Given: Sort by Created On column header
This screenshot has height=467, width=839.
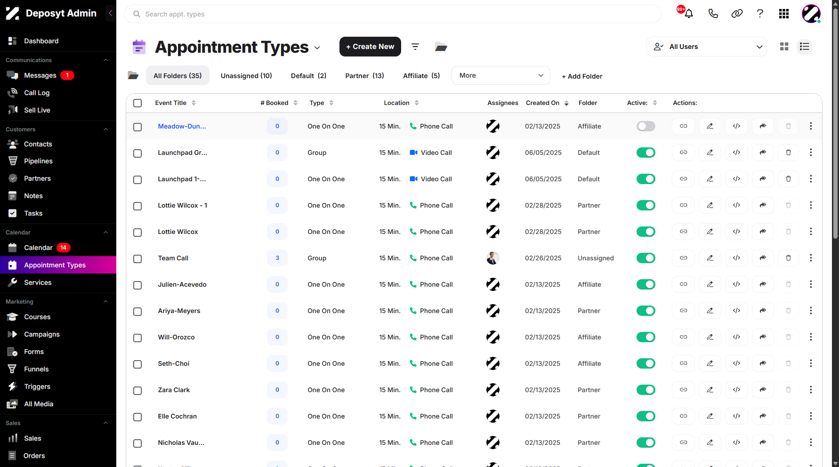Looking at the screenshot, I should pyautogui.click(x=547, y=103).
